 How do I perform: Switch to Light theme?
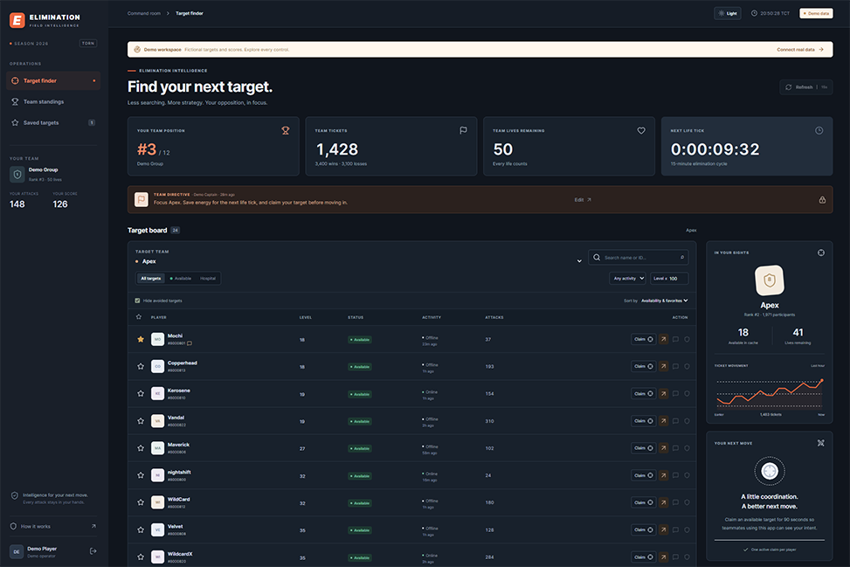coord(728,13)
